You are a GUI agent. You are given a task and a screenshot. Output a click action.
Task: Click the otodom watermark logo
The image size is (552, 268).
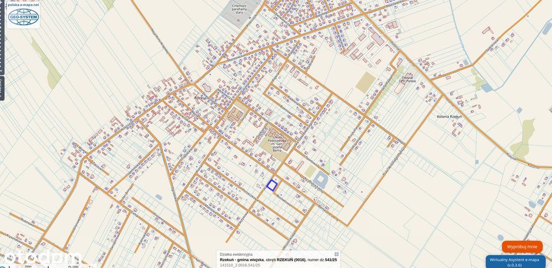(43, 259)
